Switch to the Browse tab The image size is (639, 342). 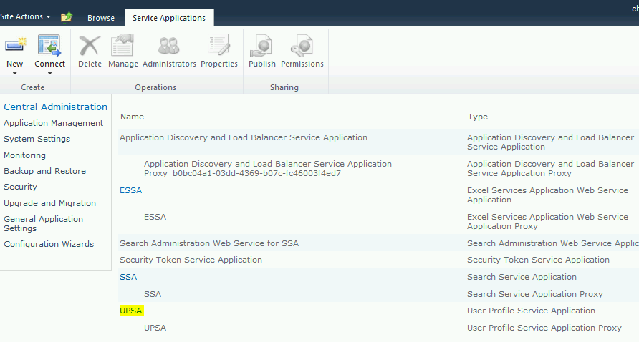pos(101,18)
